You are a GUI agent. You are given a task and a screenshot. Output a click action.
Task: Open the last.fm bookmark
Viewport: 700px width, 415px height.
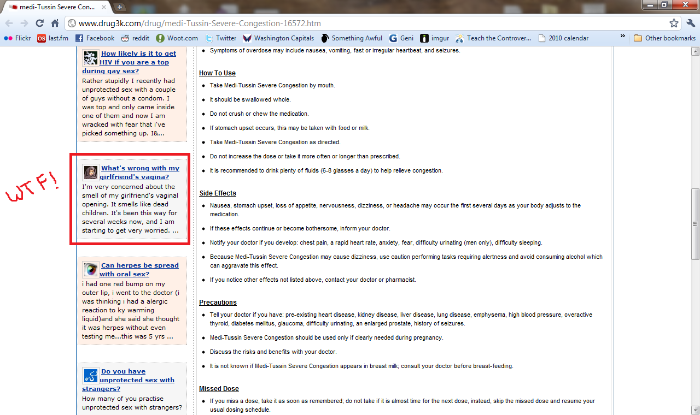point(54,38)
